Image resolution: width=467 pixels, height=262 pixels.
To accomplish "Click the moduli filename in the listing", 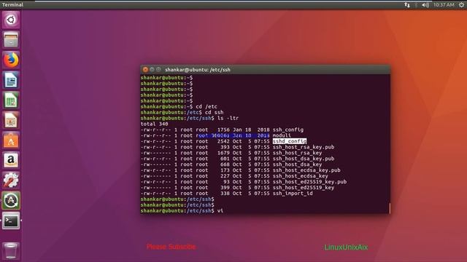I will pos(282,135).
